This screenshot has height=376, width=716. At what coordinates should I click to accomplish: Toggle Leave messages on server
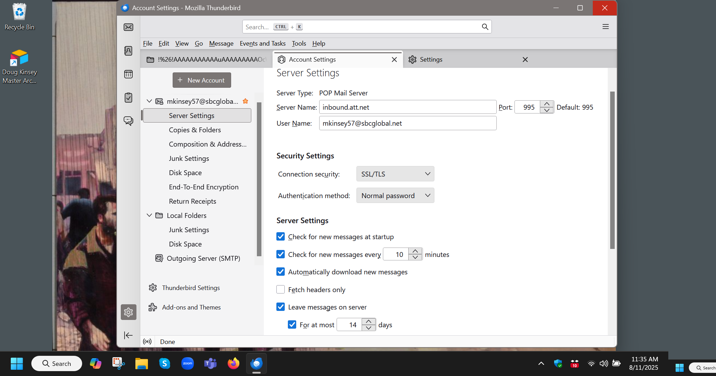tap(281, 307)
